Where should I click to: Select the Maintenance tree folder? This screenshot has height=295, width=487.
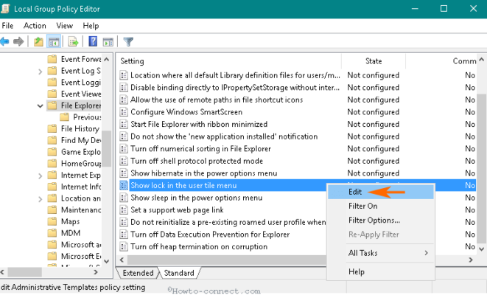click(x=81, y=210)
